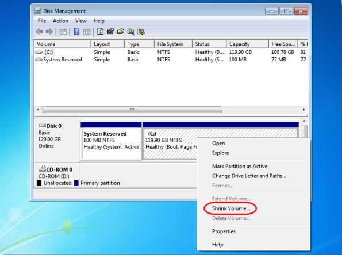The width and height of the screenshot is (342, 255).
Task: Click the System Reserved drive icon in list
Action: [39, 60]
